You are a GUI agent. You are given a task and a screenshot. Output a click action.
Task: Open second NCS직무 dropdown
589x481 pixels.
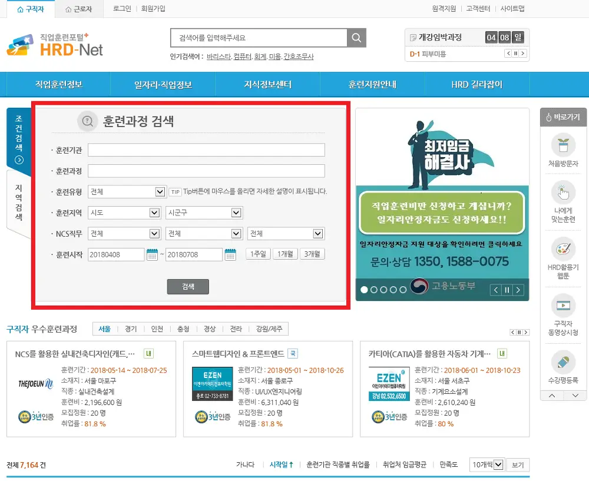204,234
